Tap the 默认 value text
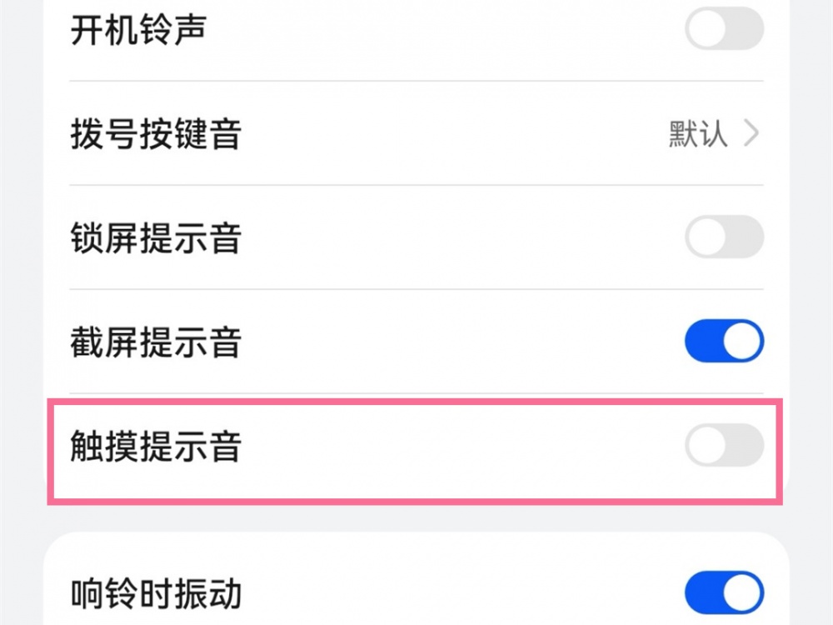833x625 pixels. [697, 133]
